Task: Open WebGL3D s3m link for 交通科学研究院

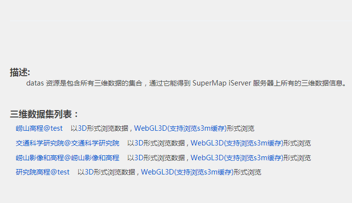Action: tap(237, 143)
